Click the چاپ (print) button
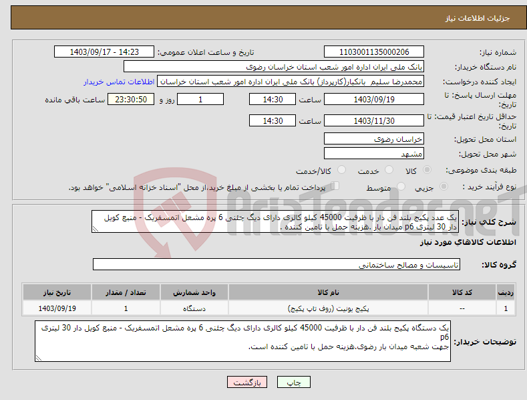Viewport: 527px width, 400px height. pyautogui.click(x=293, y=382)
